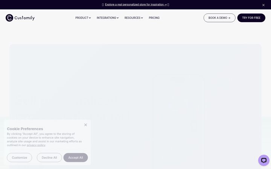
Task: Open the privacy policy link
Action: pos(36,145)
